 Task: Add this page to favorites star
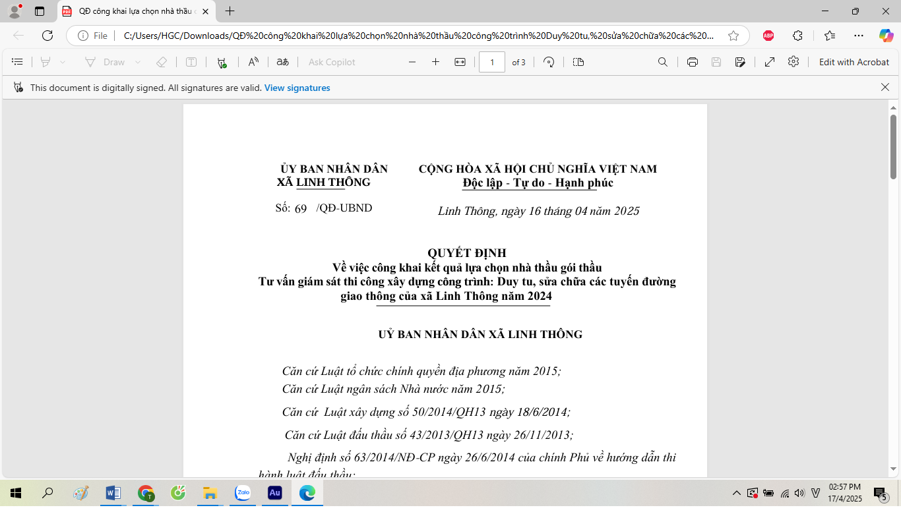[x=733, y=36]
